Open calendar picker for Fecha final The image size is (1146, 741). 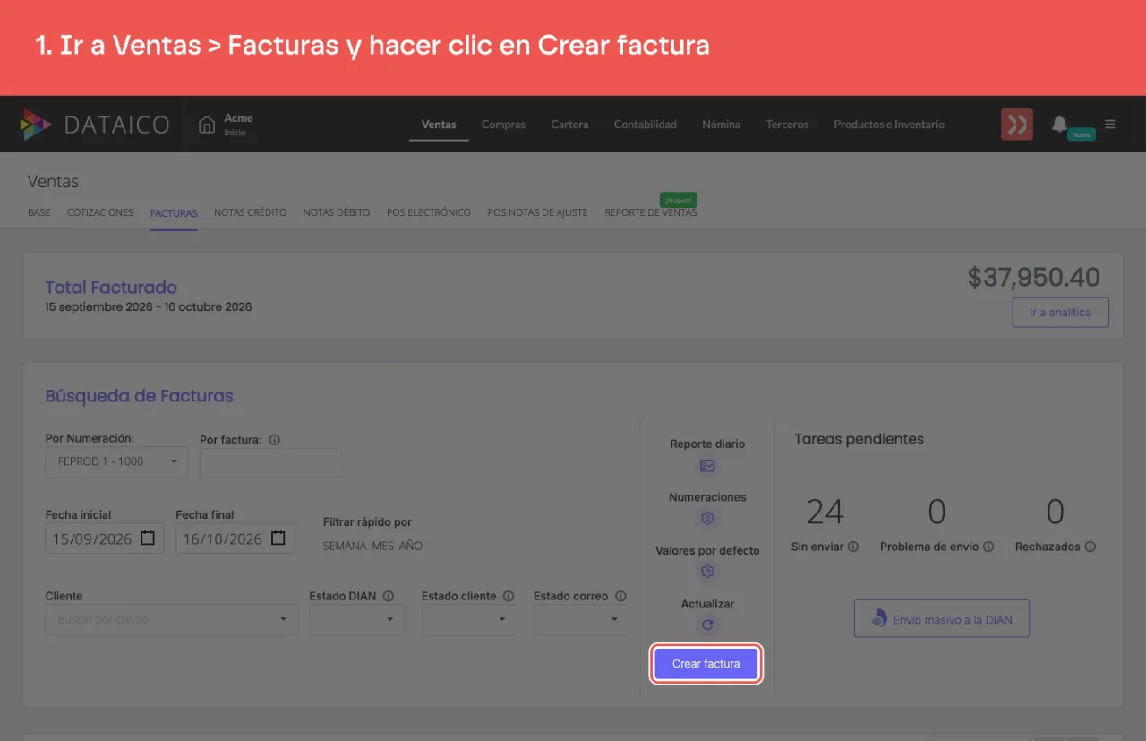coord(278,539)
